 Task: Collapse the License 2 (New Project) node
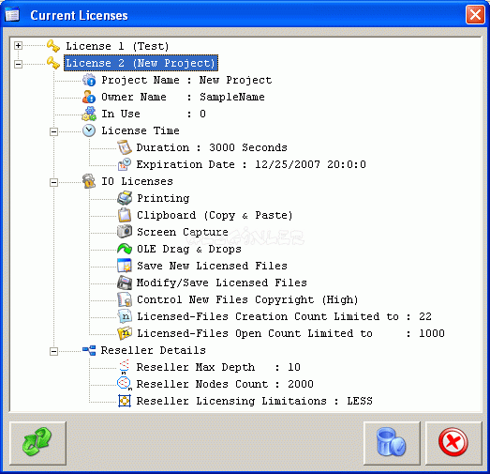pyautogui.click(x=18, y=64)
